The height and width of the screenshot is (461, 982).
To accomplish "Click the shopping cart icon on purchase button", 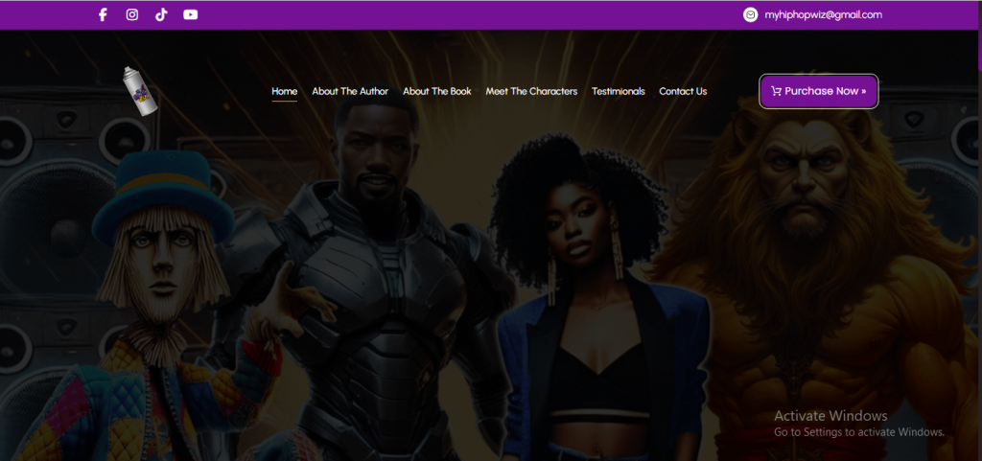I will [x=776, y=91].
